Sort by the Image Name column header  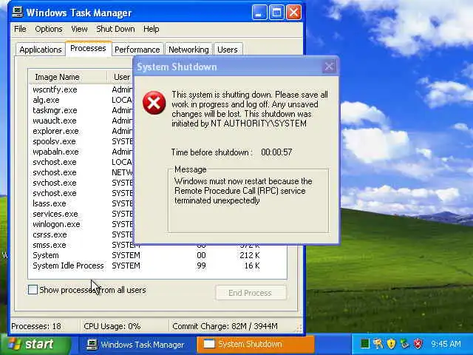(68, 77)
